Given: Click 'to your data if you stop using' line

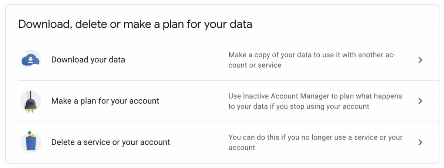Looking at the screenshot, I should (299, 106).
